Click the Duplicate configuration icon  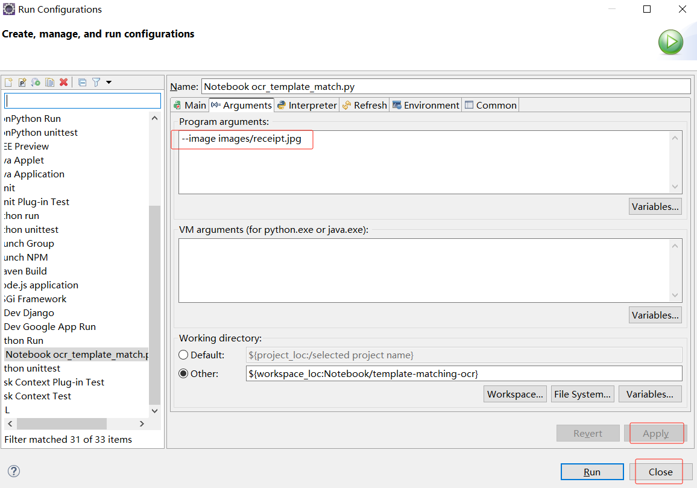[x=49, y=83]
